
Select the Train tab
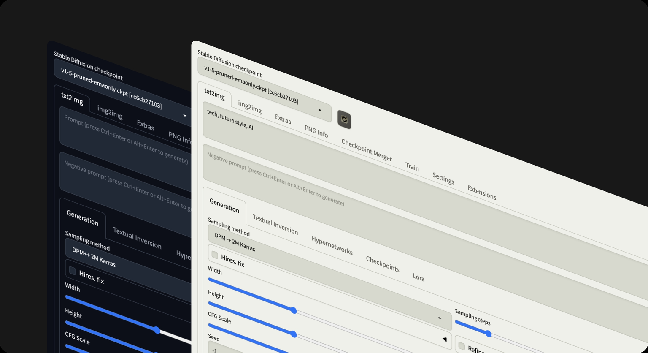pyautogui.click(x=412, y=167)
